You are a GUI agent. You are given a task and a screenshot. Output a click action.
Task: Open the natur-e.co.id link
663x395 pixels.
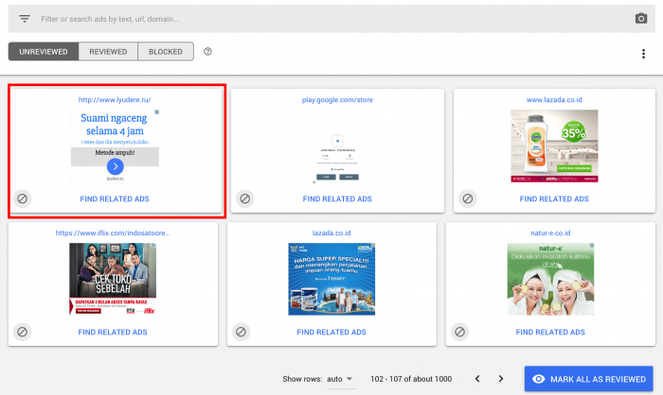point(550,233)
